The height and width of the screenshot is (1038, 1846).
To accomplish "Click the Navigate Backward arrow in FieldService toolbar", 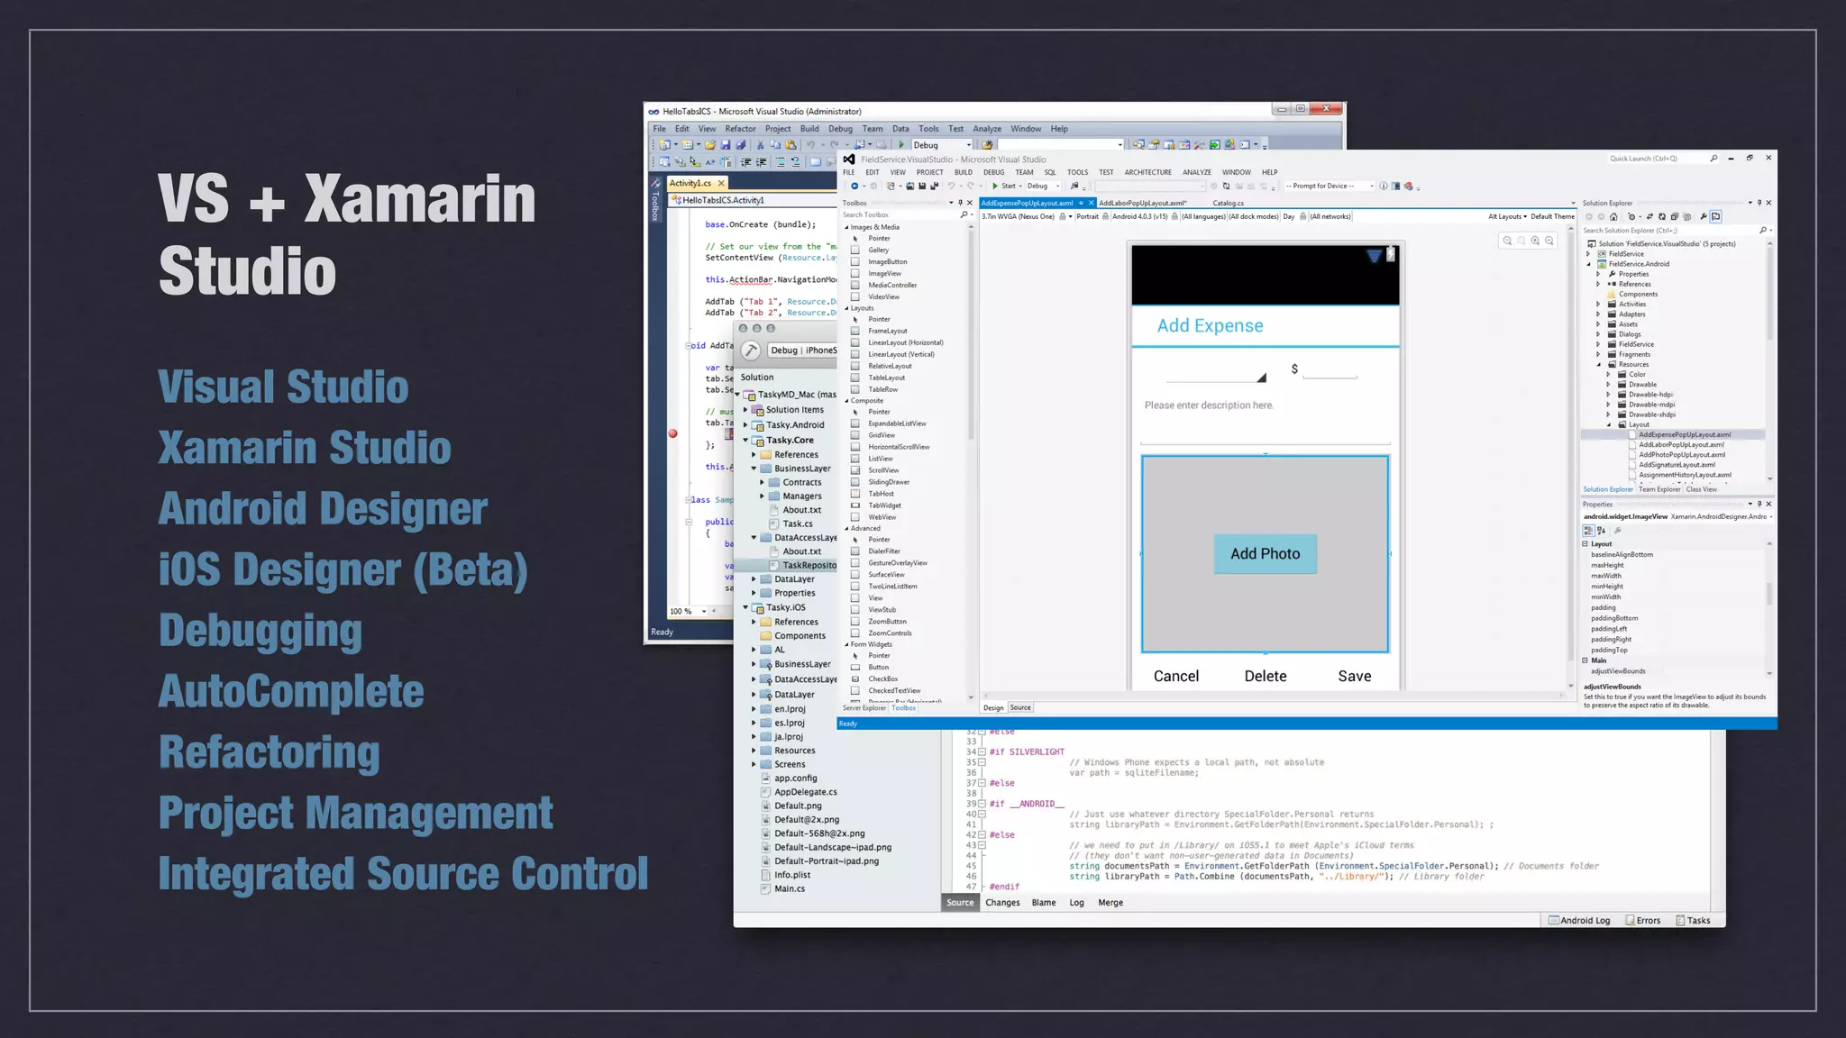I will click(854, 186).
